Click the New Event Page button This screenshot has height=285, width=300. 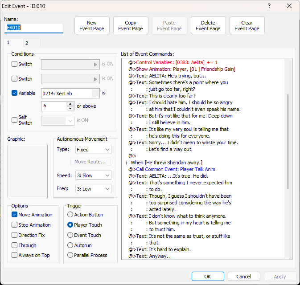92,26
